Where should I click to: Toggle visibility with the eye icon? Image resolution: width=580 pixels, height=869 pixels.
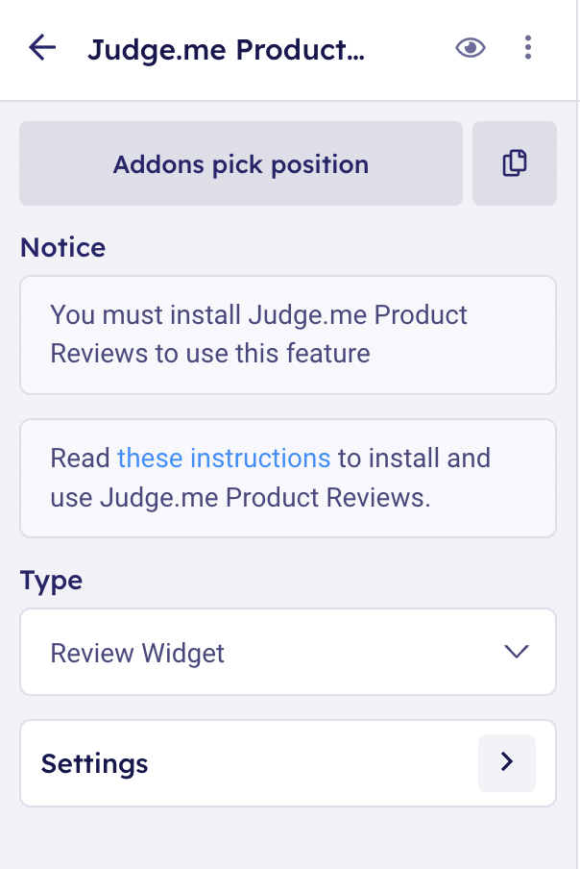tap(471, 48)
